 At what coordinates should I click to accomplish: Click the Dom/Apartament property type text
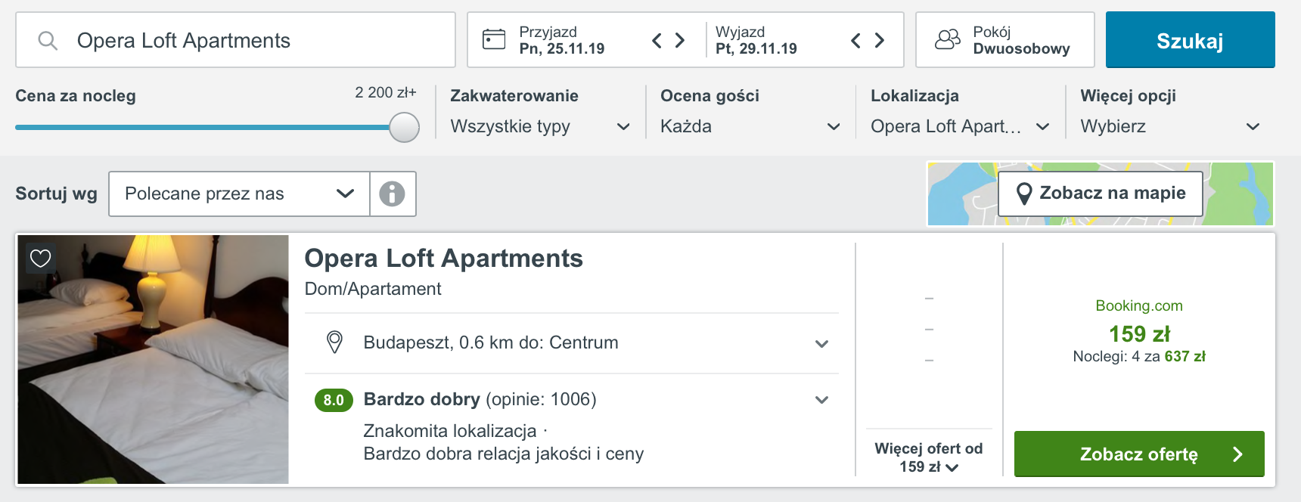pos(373,289)
